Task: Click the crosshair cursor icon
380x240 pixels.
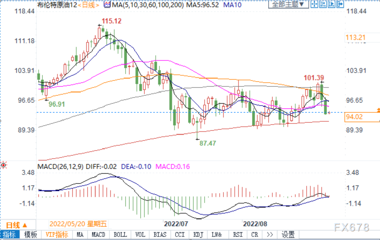Action: [x=314, y=4]
